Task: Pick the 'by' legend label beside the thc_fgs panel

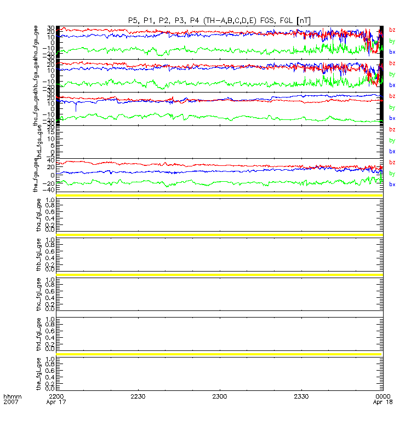Action: tap(392, 107)
